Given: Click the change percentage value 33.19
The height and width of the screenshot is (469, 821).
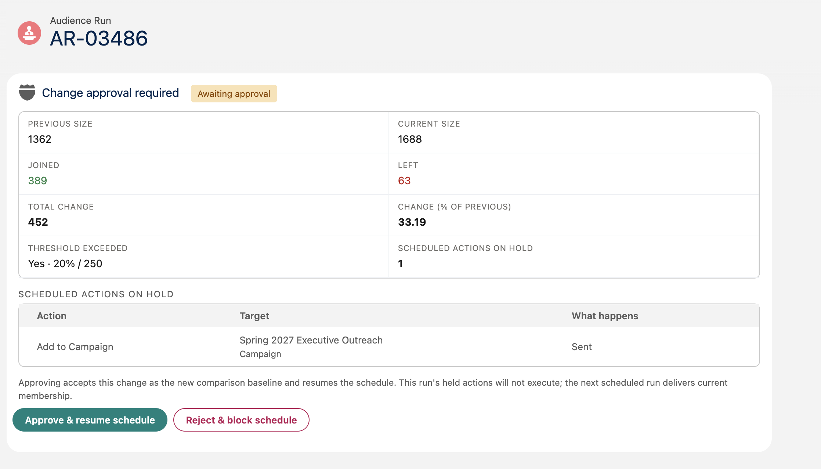Looking at the screenshot, I should pos(412,222).
